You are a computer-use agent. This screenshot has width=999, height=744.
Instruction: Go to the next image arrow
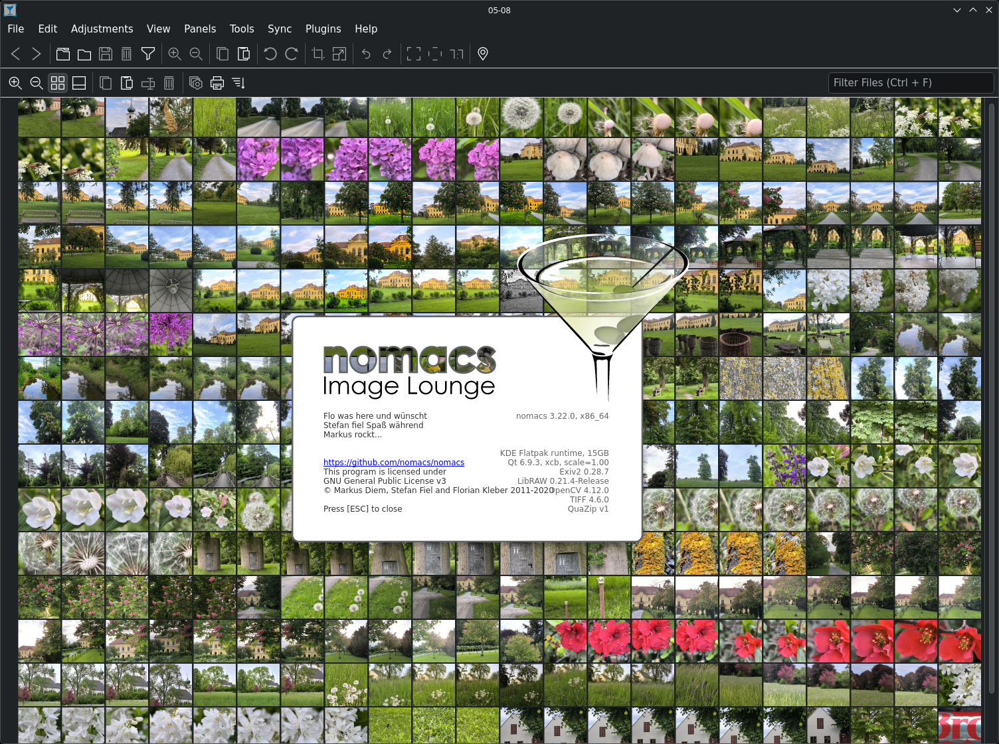pyautogui.click(x=37, y=54)
